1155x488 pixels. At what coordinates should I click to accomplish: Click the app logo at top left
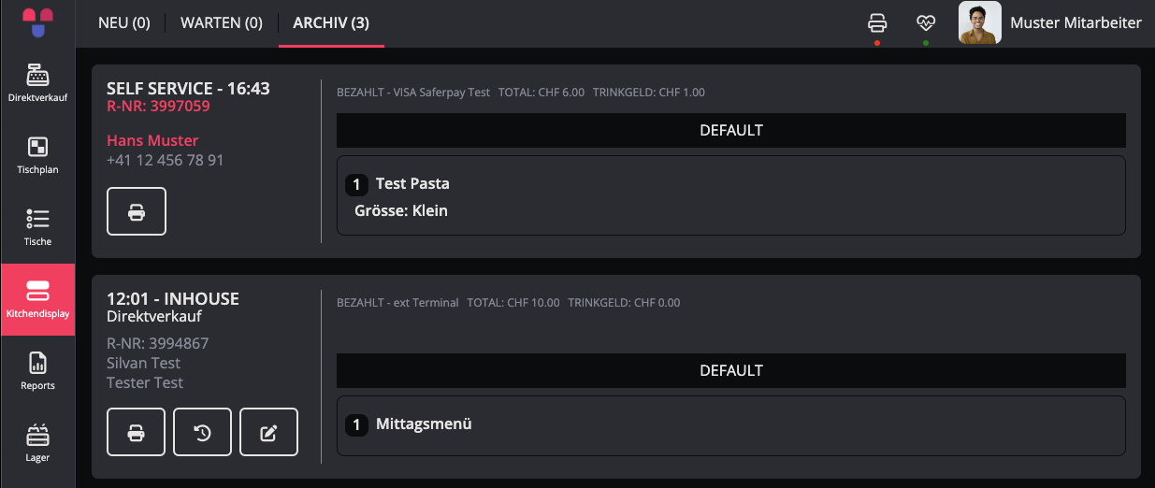tap(37, 22)
